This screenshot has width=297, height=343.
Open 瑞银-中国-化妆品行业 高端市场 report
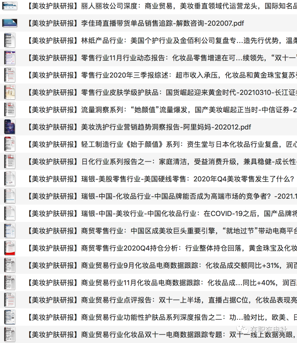tap(161, 196)
